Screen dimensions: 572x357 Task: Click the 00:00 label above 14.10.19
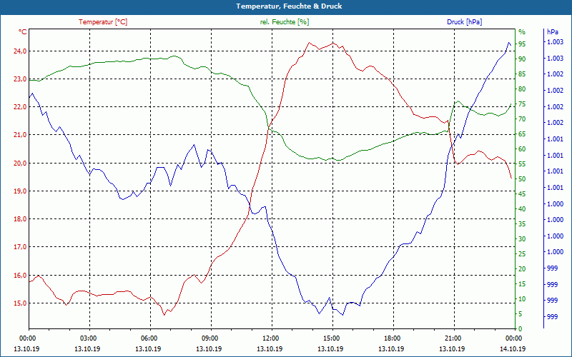[x=513, y=338]
